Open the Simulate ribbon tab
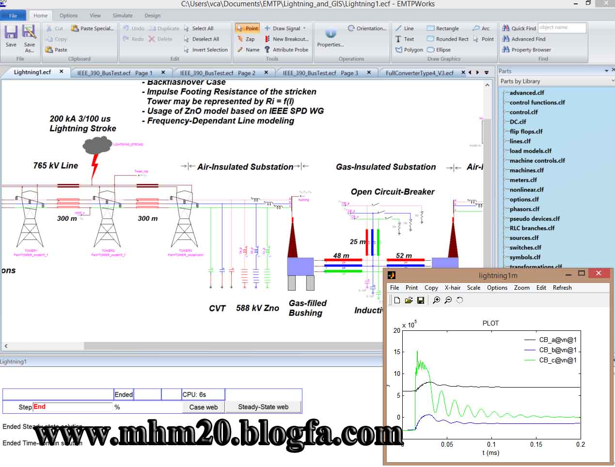This screenshot has width=615, height=467. coord(122,16)
